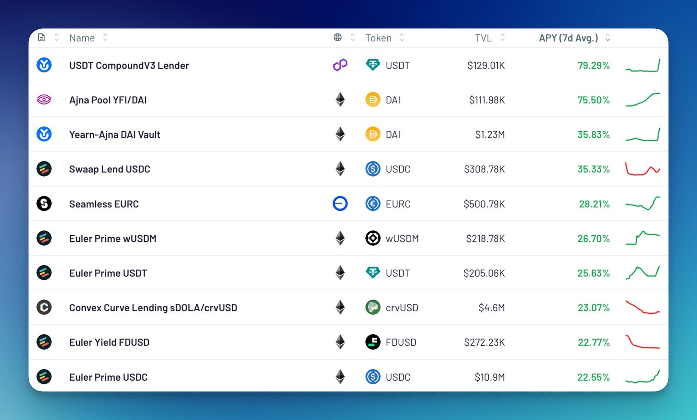Click the $111.98K TVL value

point(487,100)
